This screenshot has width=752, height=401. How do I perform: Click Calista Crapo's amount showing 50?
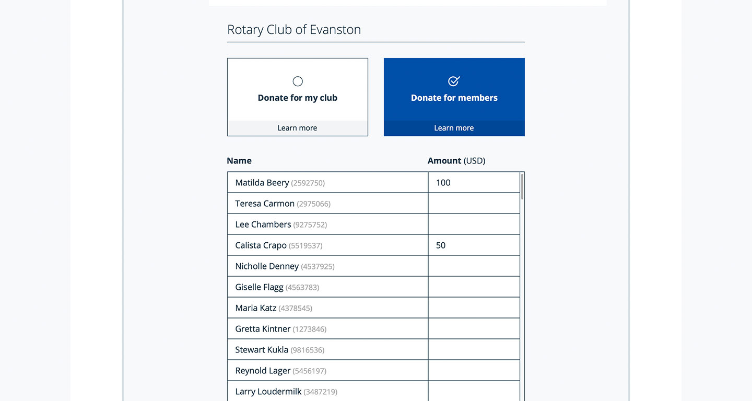473,245
